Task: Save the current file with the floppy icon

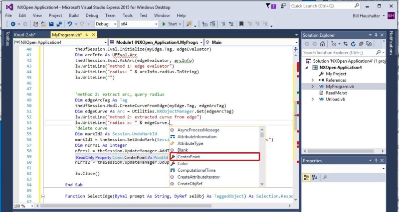Action: (51, 24)
